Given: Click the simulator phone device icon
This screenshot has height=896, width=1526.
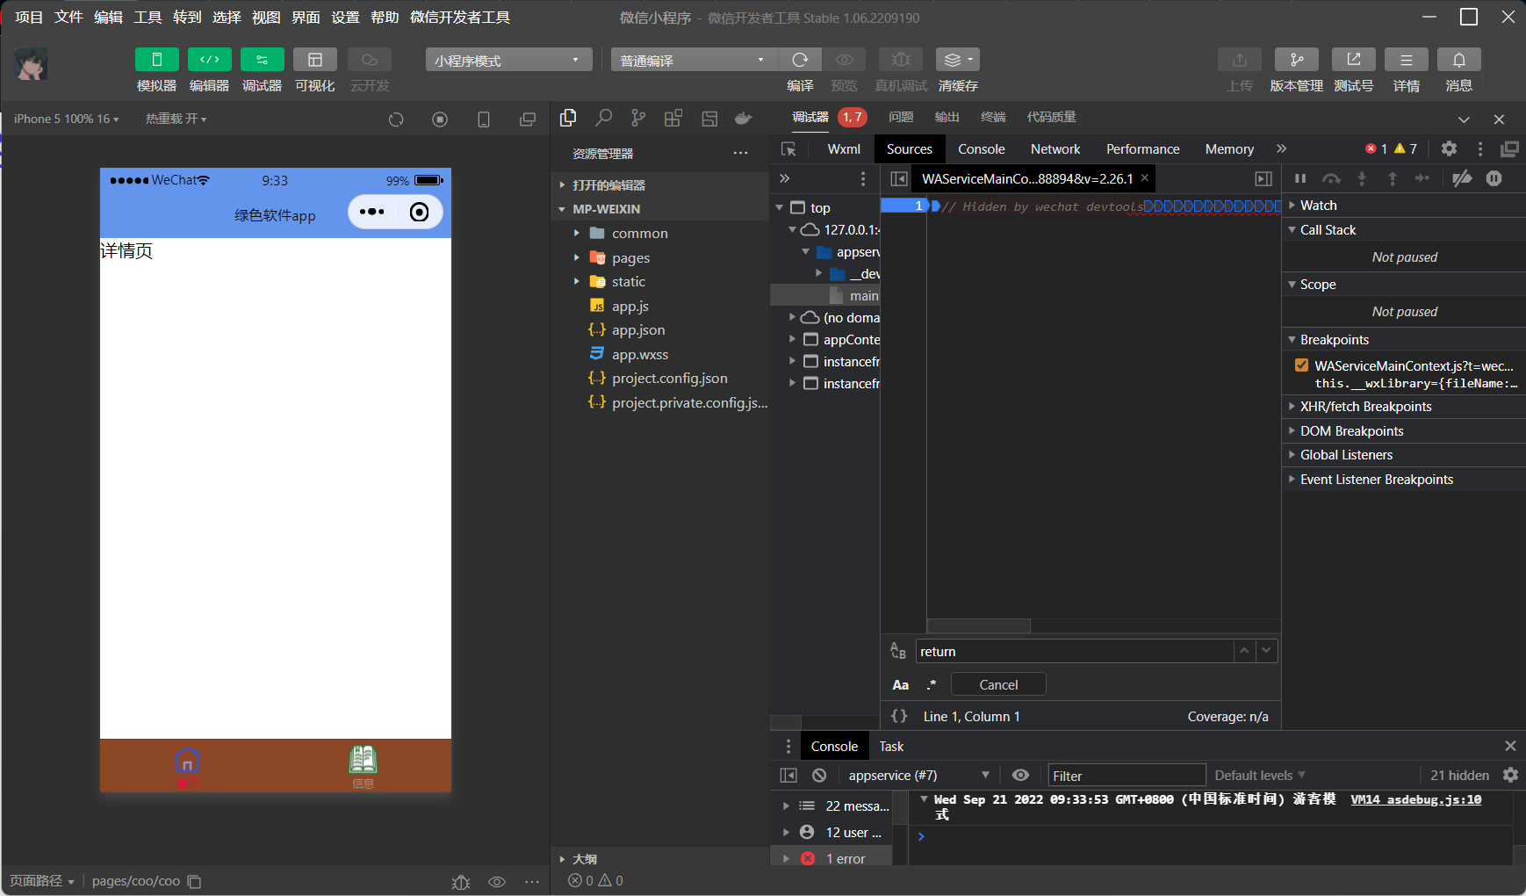Looking at the screenshot, I should pos(484,119).
